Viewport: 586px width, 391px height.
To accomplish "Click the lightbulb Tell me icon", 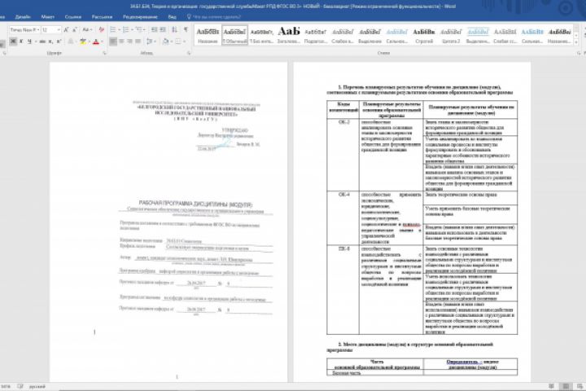I will pyautogui.click(x=189, y=16).
